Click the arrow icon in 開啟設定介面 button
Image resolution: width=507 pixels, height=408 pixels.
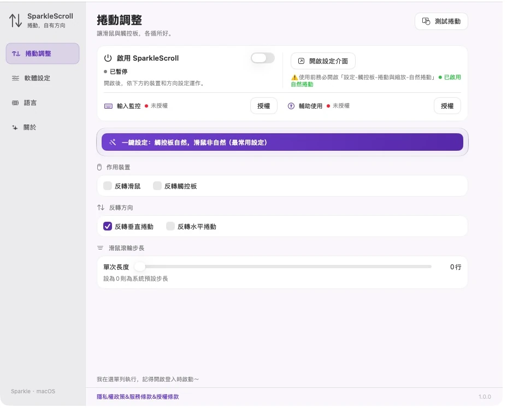click(x=301, y=61)
